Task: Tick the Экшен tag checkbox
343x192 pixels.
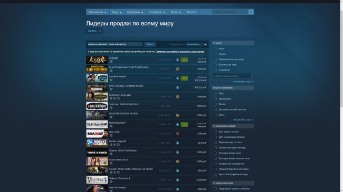Action: pos(215,54)
